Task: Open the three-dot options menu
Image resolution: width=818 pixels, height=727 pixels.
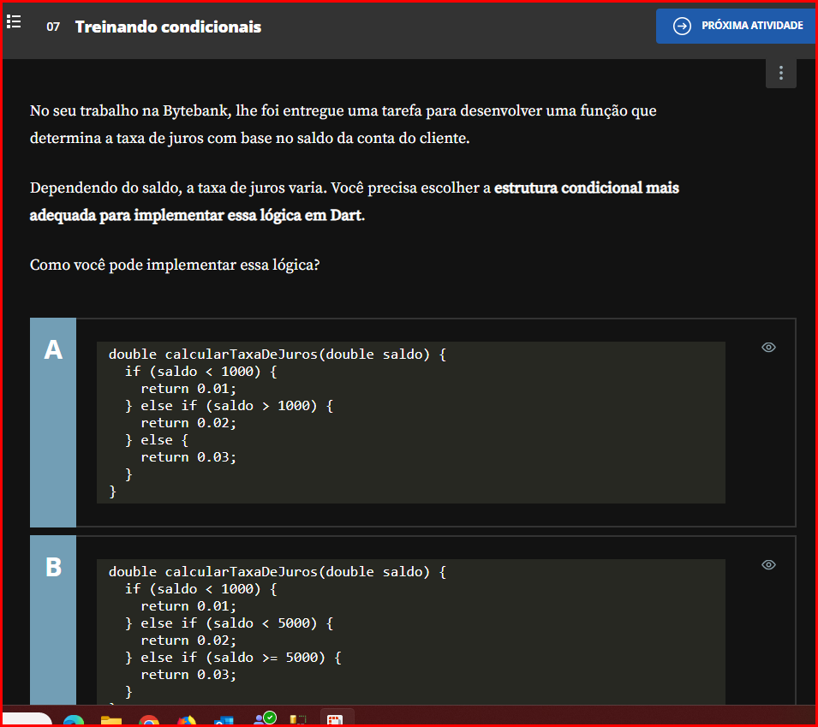Action: (x=780, y=73)
